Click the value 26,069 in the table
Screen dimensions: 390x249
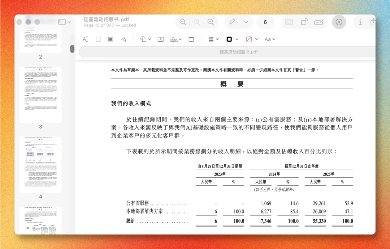coord(319,212)
